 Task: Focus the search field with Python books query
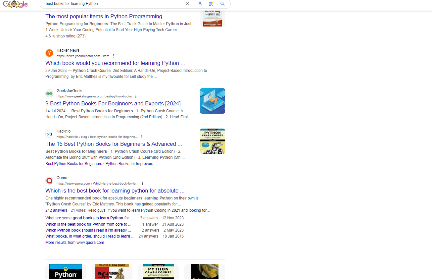pyautogui.click(x=113, y=4)
